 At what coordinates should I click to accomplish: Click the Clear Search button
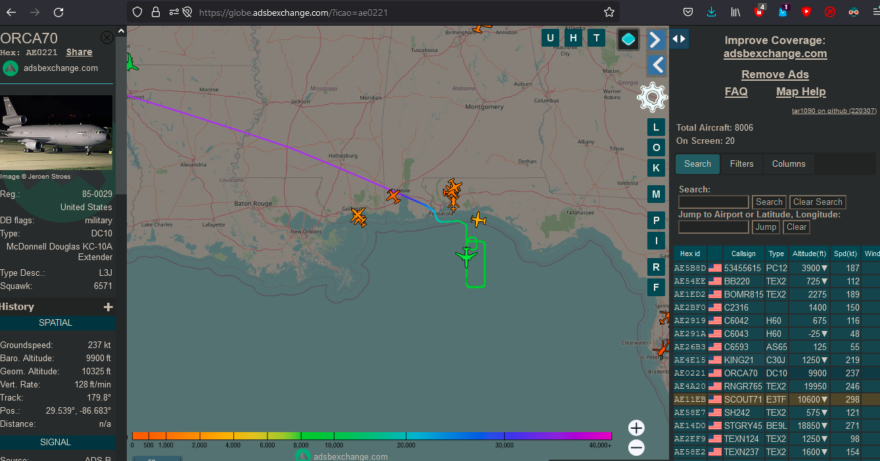point(818,202)
